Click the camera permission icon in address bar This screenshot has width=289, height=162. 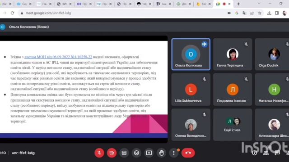(x=229, y=13)
